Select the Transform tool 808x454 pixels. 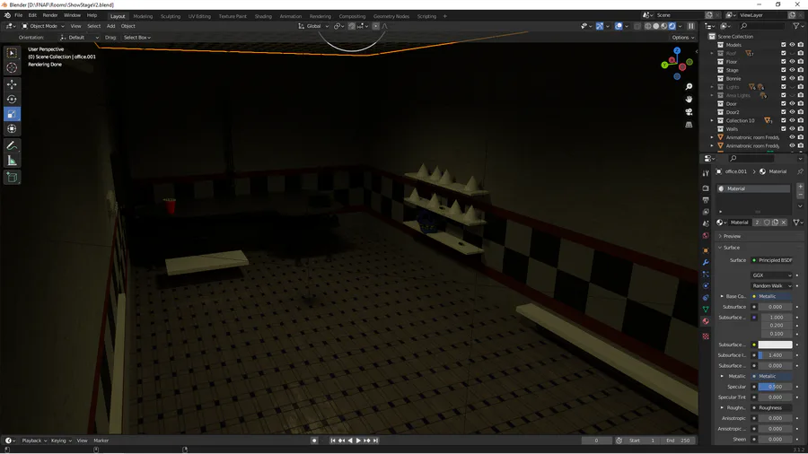[12, 129]
